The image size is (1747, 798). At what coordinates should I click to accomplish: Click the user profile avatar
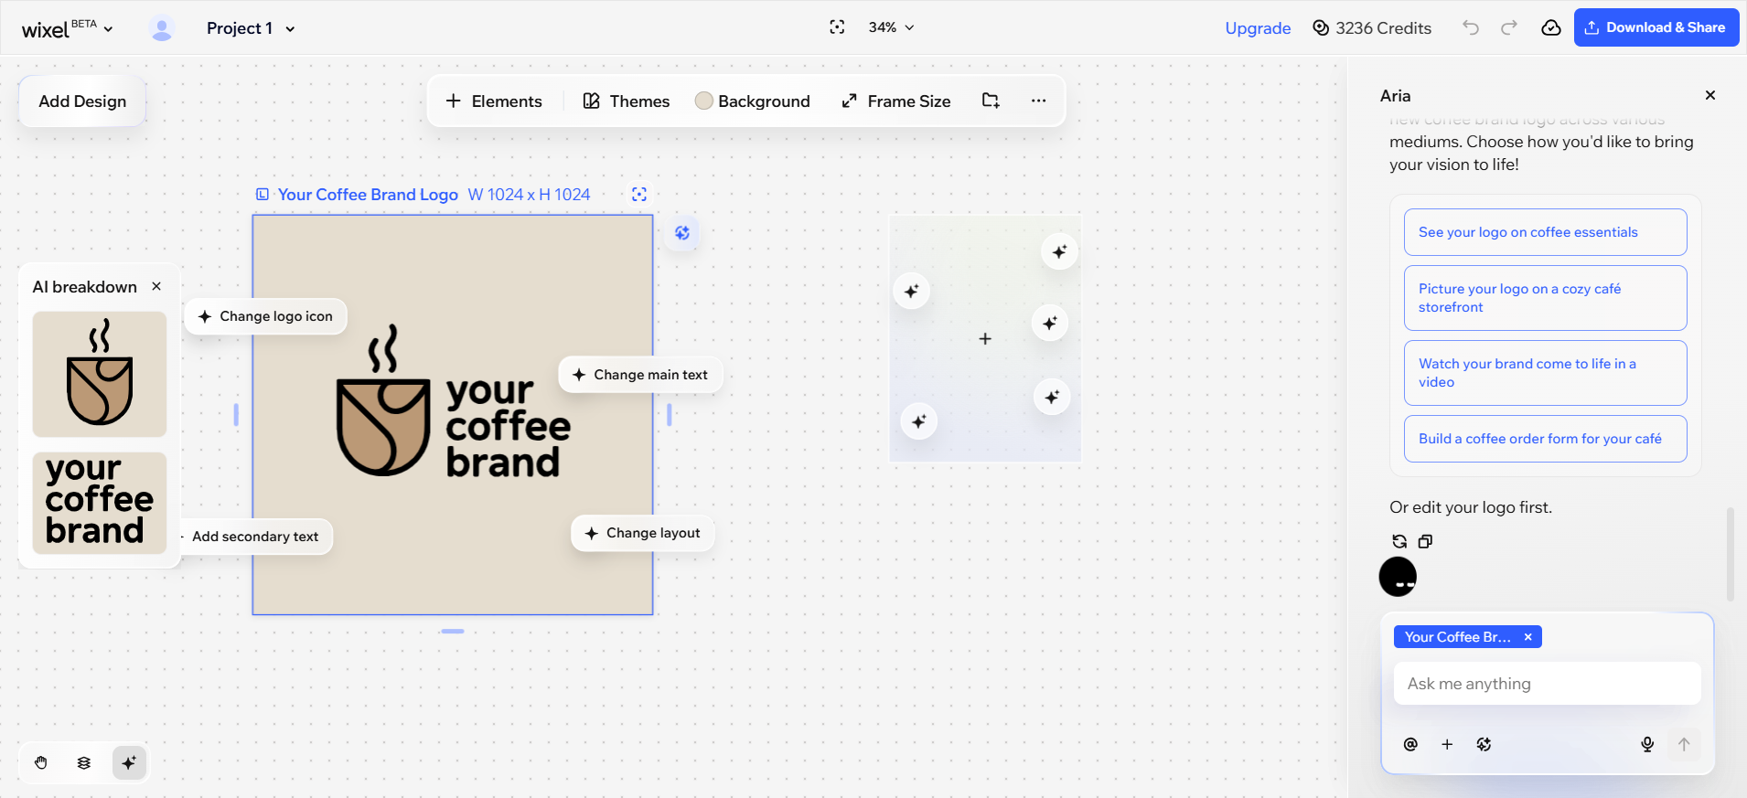[162, 29]
